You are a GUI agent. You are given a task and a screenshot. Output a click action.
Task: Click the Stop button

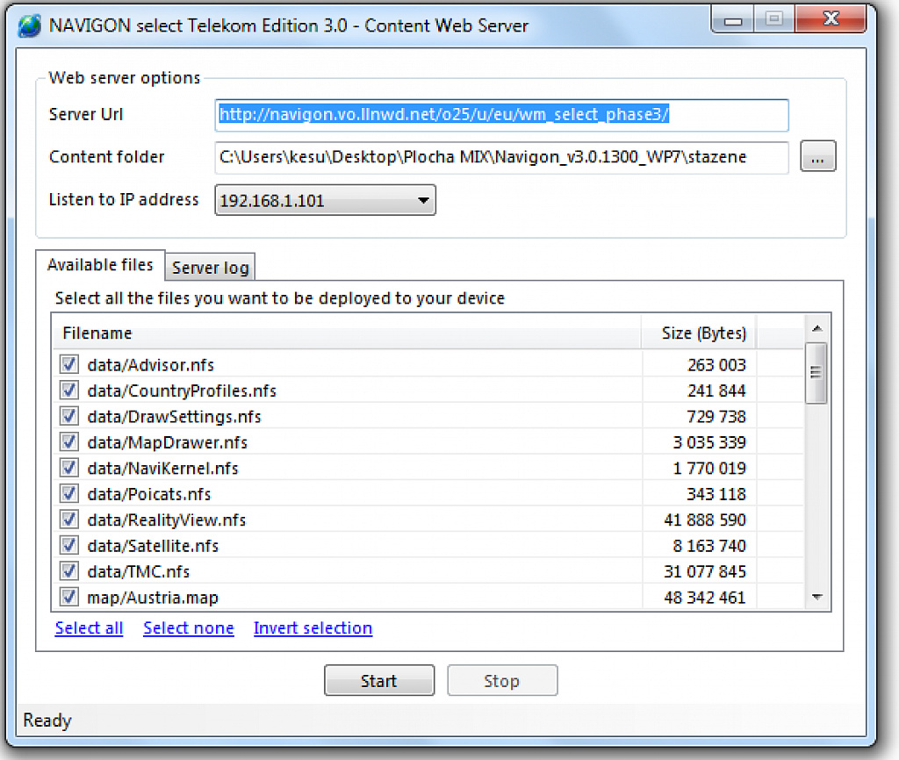click(501, 680)
